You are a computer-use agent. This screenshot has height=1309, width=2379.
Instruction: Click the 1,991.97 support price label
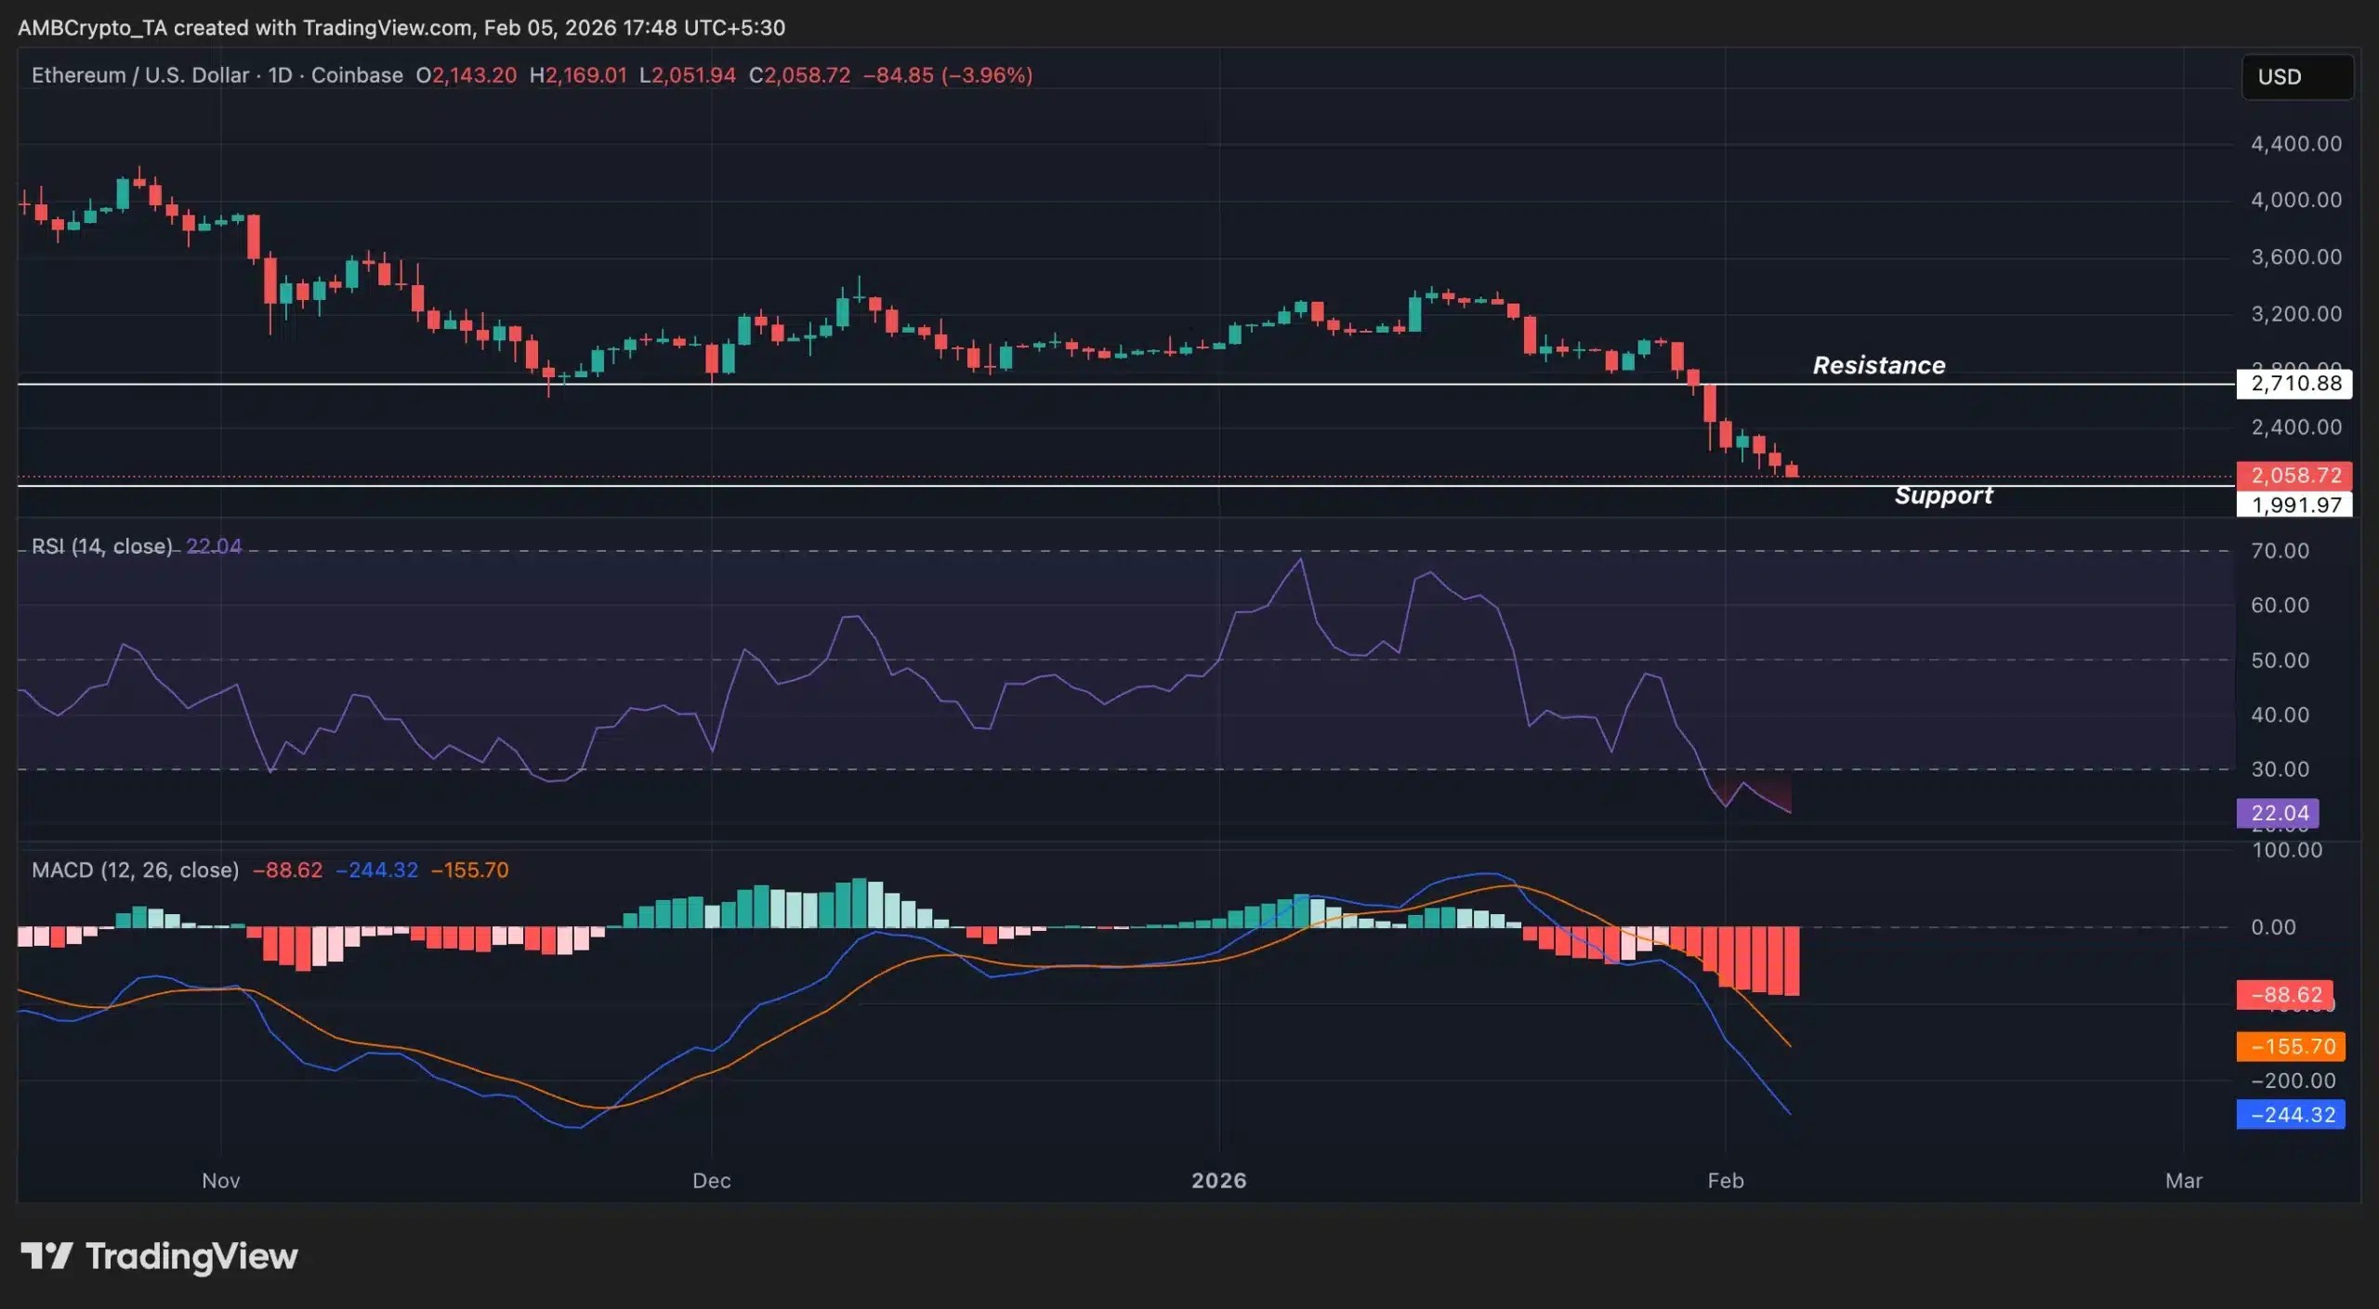click(x=2295, y=504)
